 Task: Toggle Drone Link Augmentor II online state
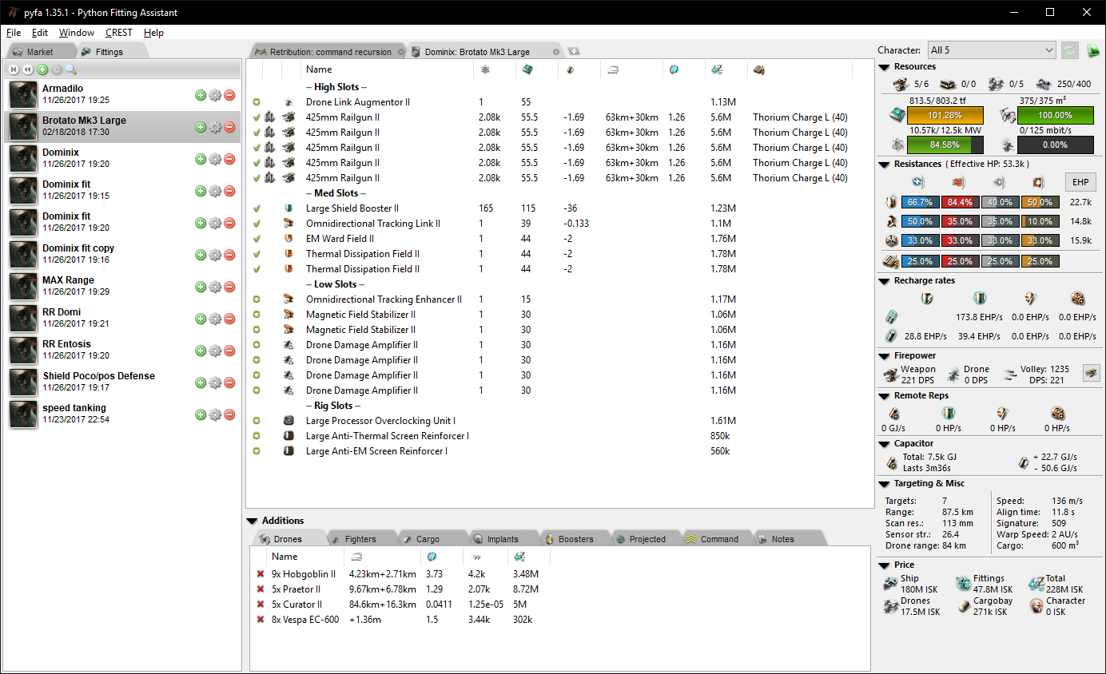click(257, 101)
